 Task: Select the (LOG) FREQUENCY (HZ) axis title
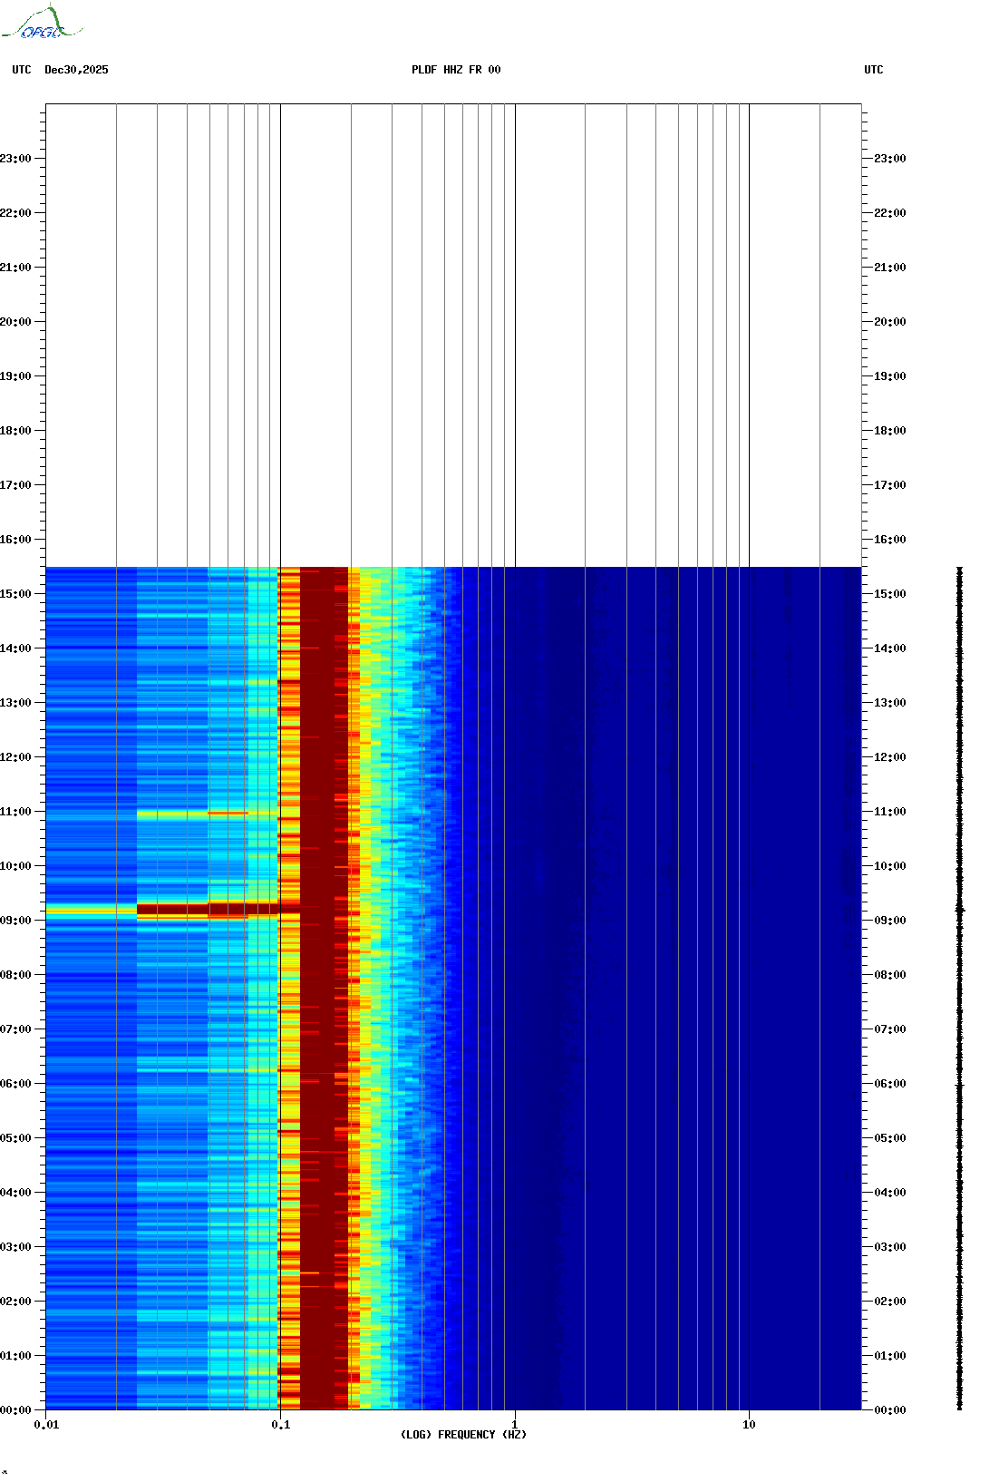[x=463, y=1435]
